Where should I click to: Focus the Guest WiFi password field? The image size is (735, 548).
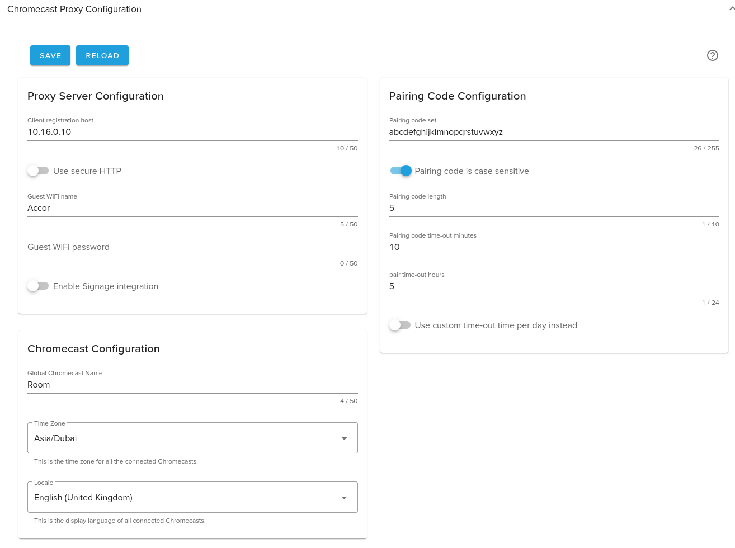[x=192, y=247]
